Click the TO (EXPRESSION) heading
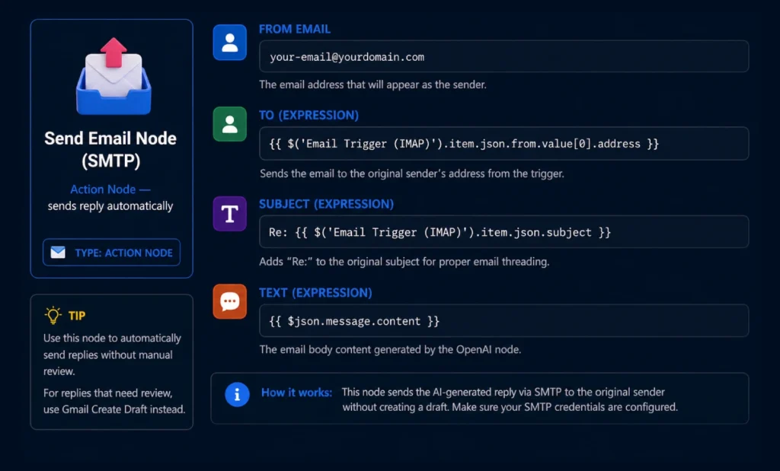This screenshot has height=471, width=780. pos(308,115)
